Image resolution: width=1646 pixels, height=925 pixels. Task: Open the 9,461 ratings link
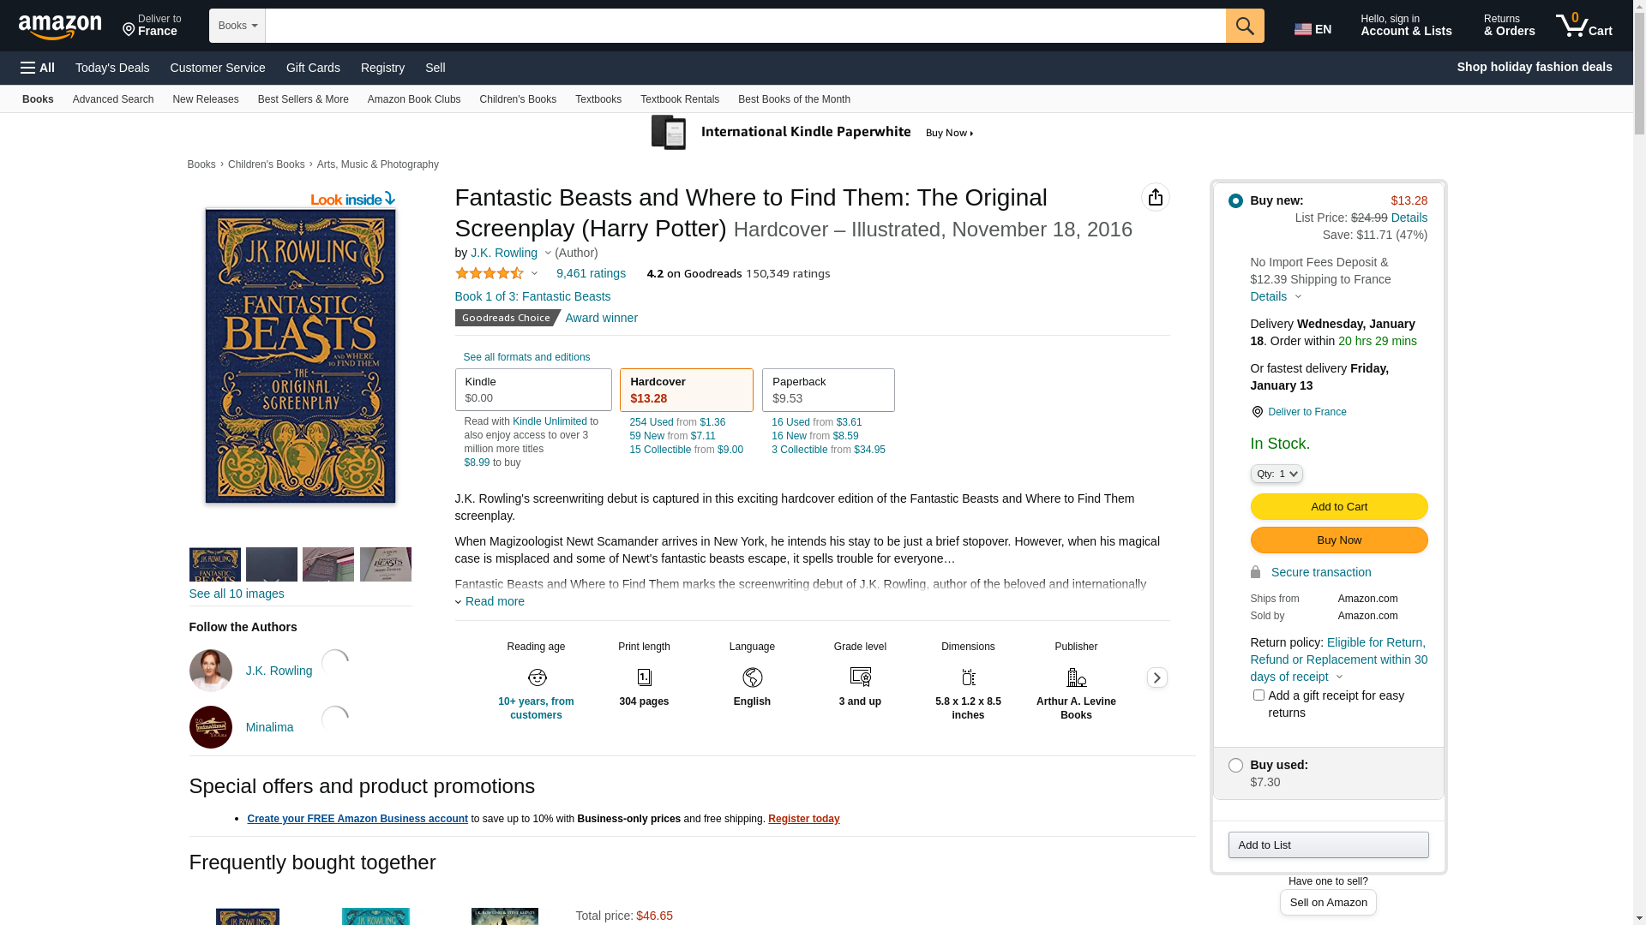(591, 273)
